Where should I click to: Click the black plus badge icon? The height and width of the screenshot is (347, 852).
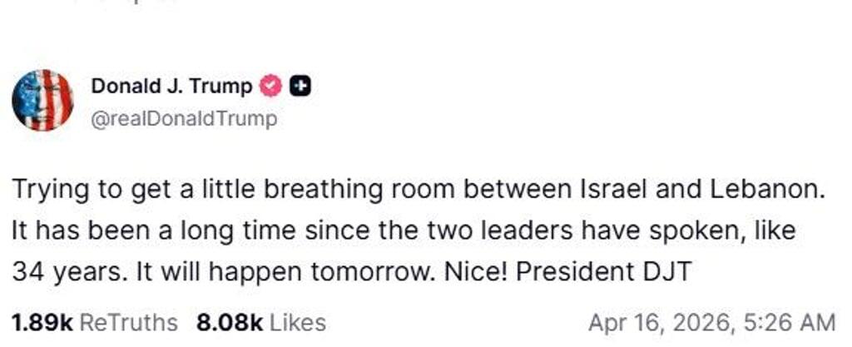pos(301,85)
